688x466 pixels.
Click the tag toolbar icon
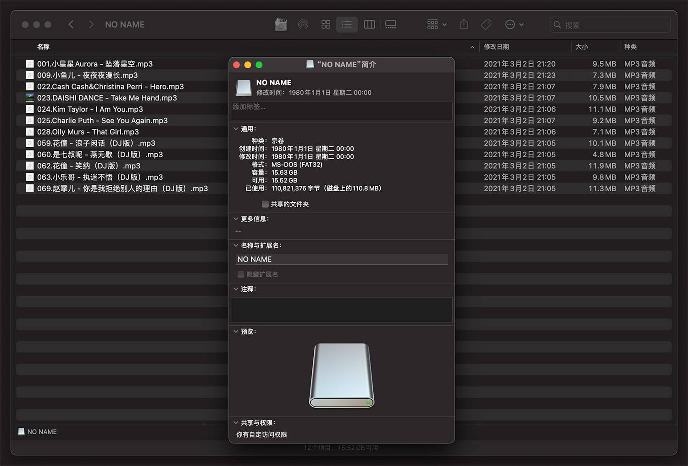[x=486, y=25]
